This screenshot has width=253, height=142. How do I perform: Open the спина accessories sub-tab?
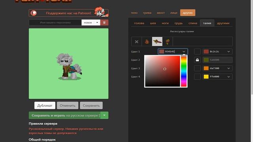pos(193,23)
